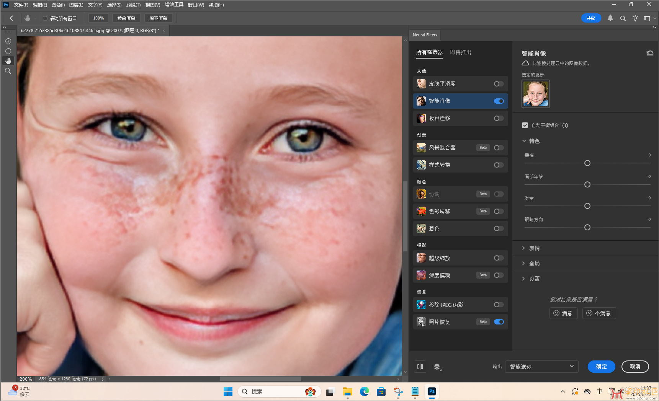Click the back arrow in options bar
This screenshot has width=659, height=401.
pos(11,18)
